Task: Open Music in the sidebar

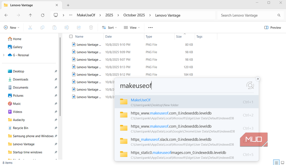Action: [14, 104]
